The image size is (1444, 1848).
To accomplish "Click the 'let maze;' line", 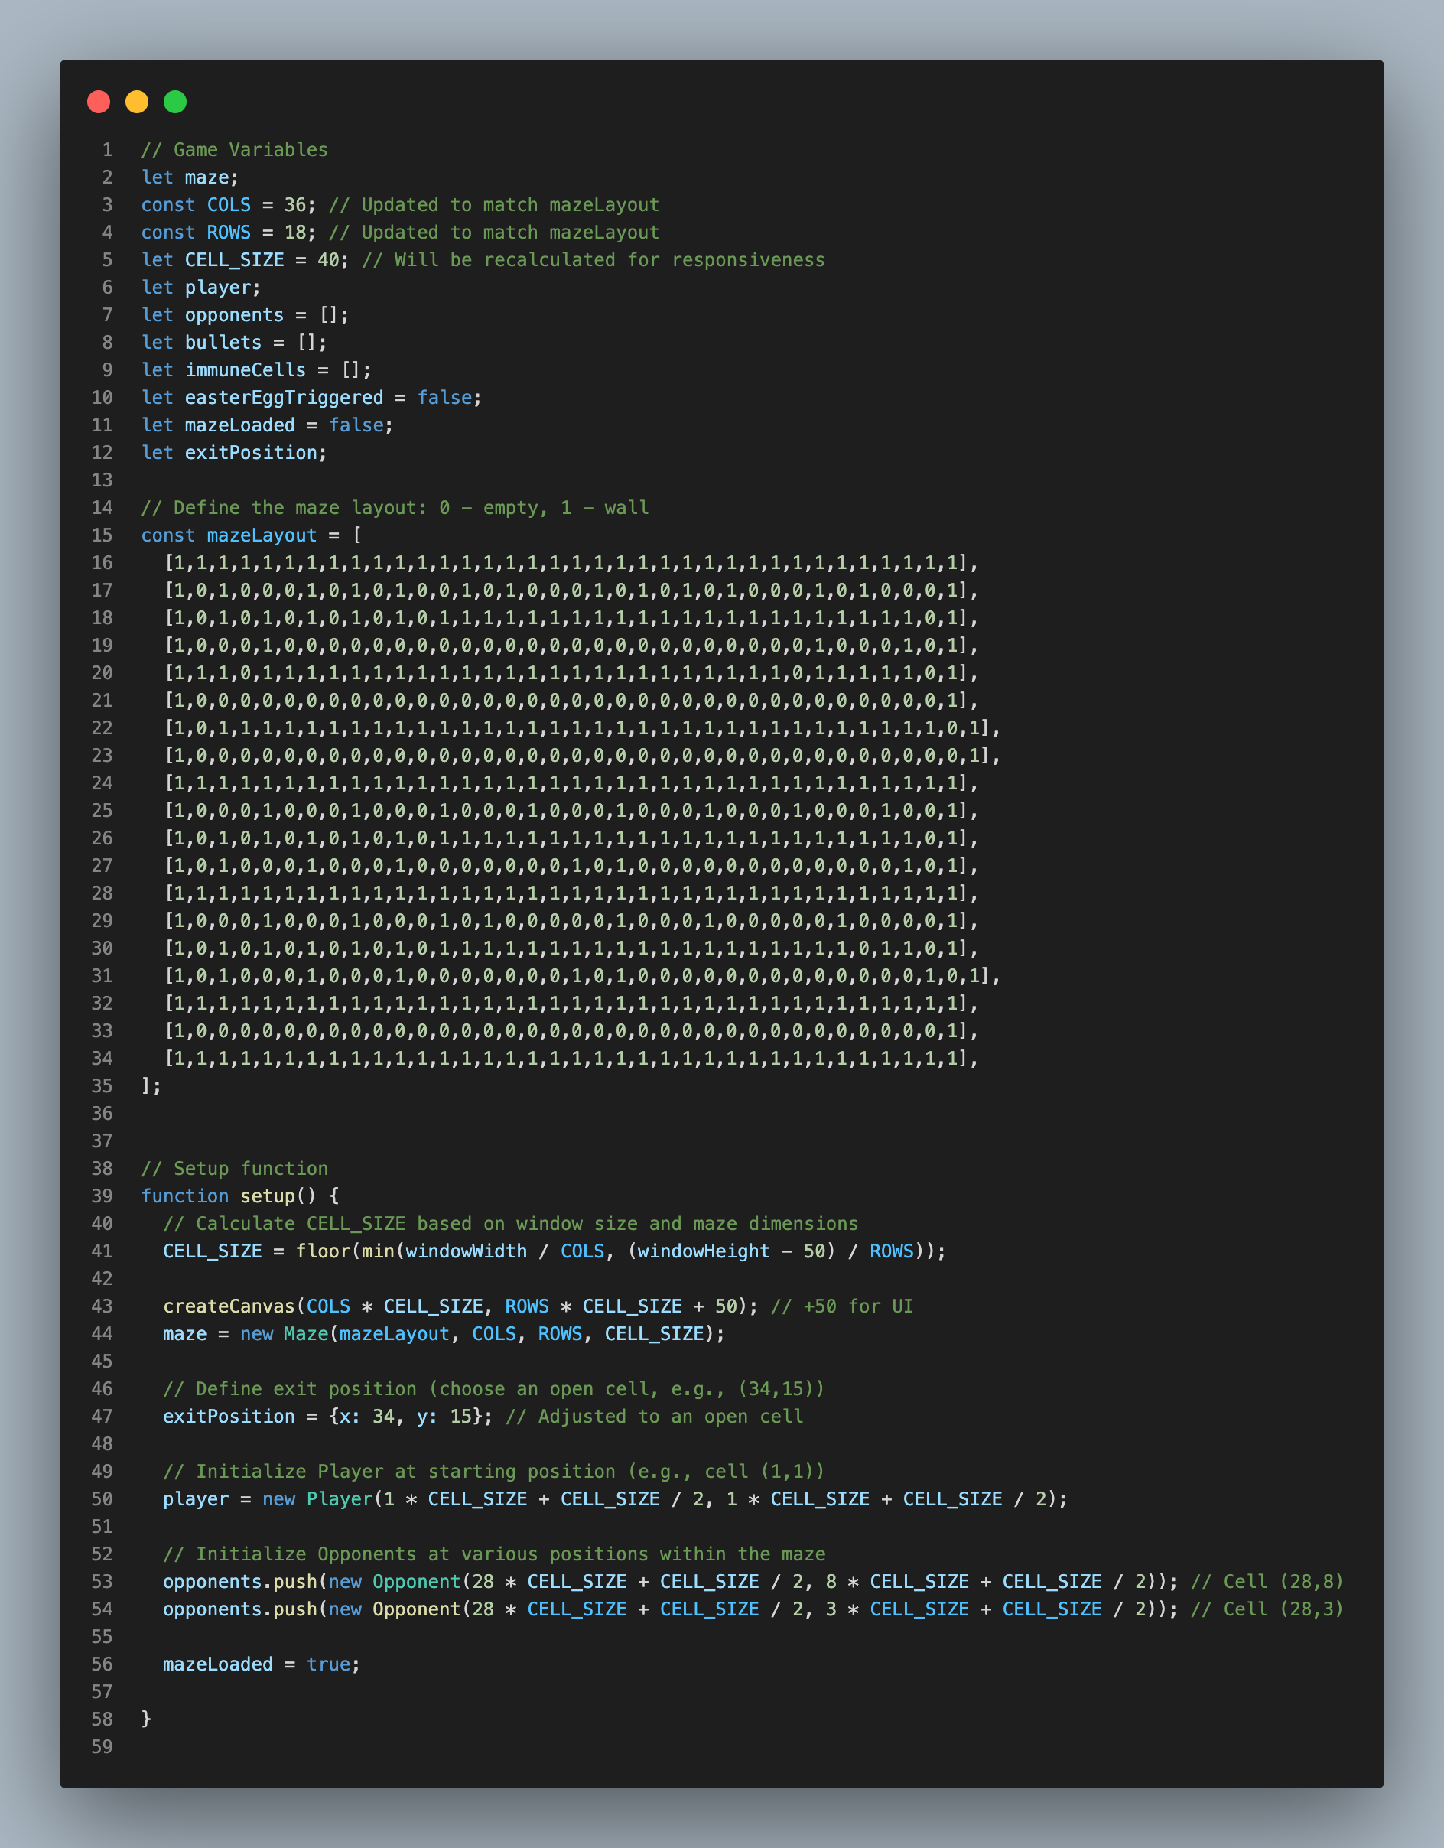I will [190, 177].
